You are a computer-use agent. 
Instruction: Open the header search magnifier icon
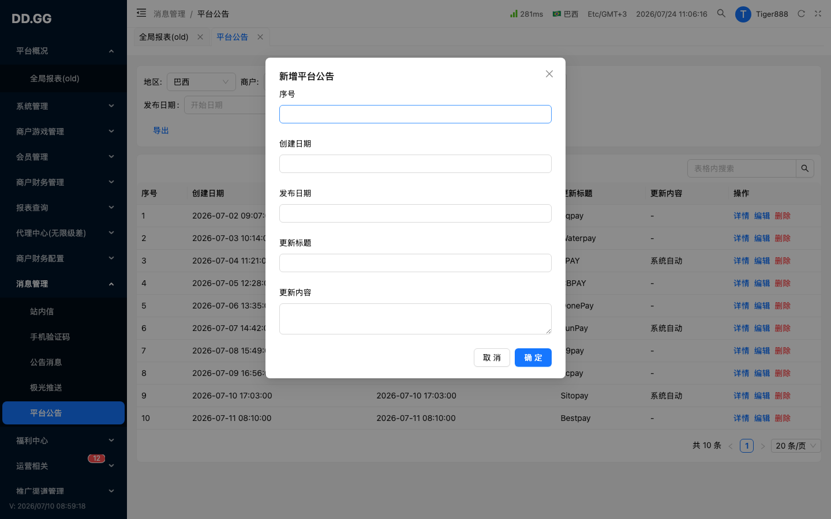[x=721, y=13]
